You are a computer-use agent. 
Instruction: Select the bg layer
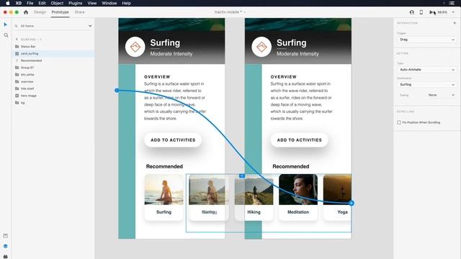(53, 103)
